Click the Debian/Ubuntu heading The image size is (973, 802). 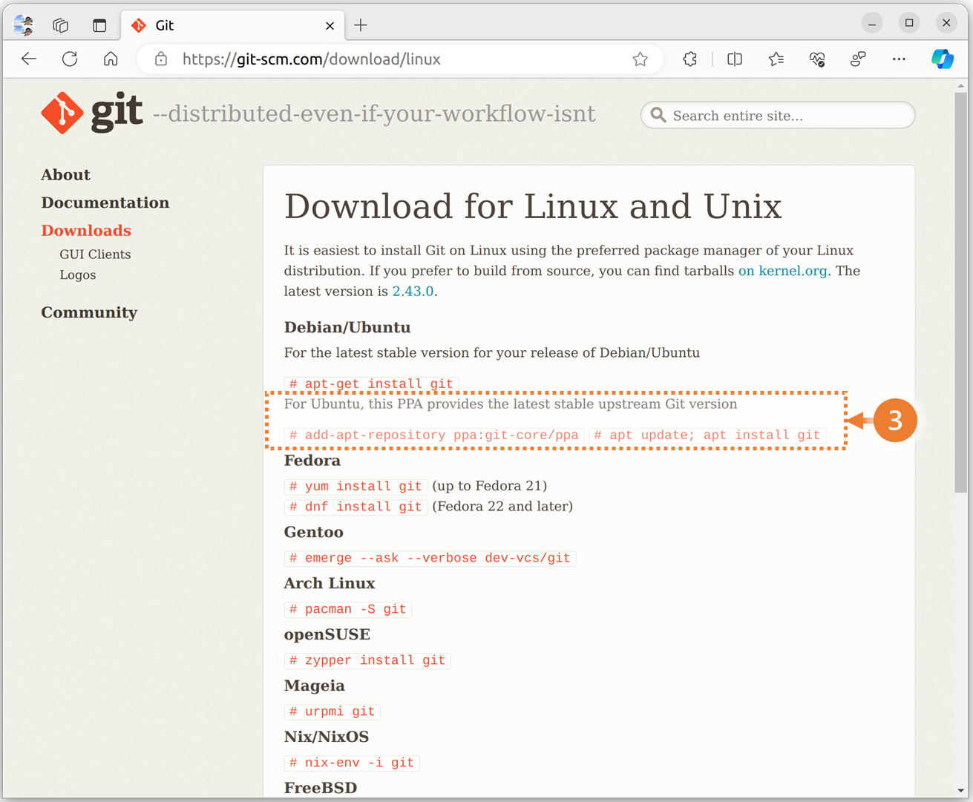(347, 328)
